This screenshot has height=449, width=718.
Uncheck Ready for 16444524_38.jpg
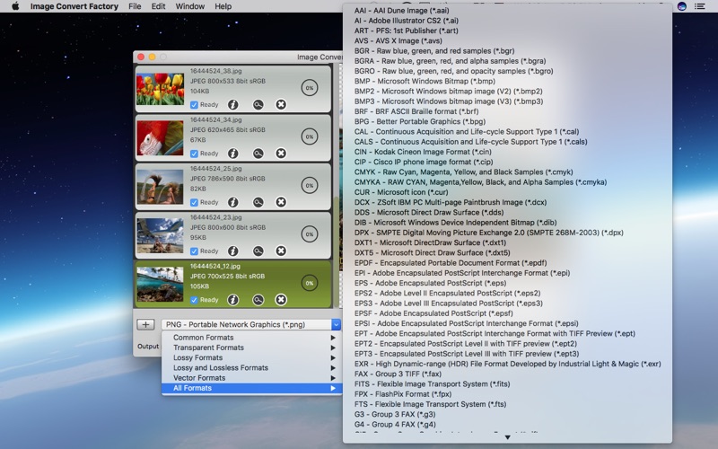[194, 105]
